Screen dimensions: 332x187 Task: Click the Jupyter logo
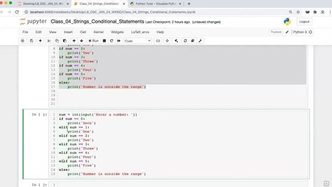(x=33, y=22)
